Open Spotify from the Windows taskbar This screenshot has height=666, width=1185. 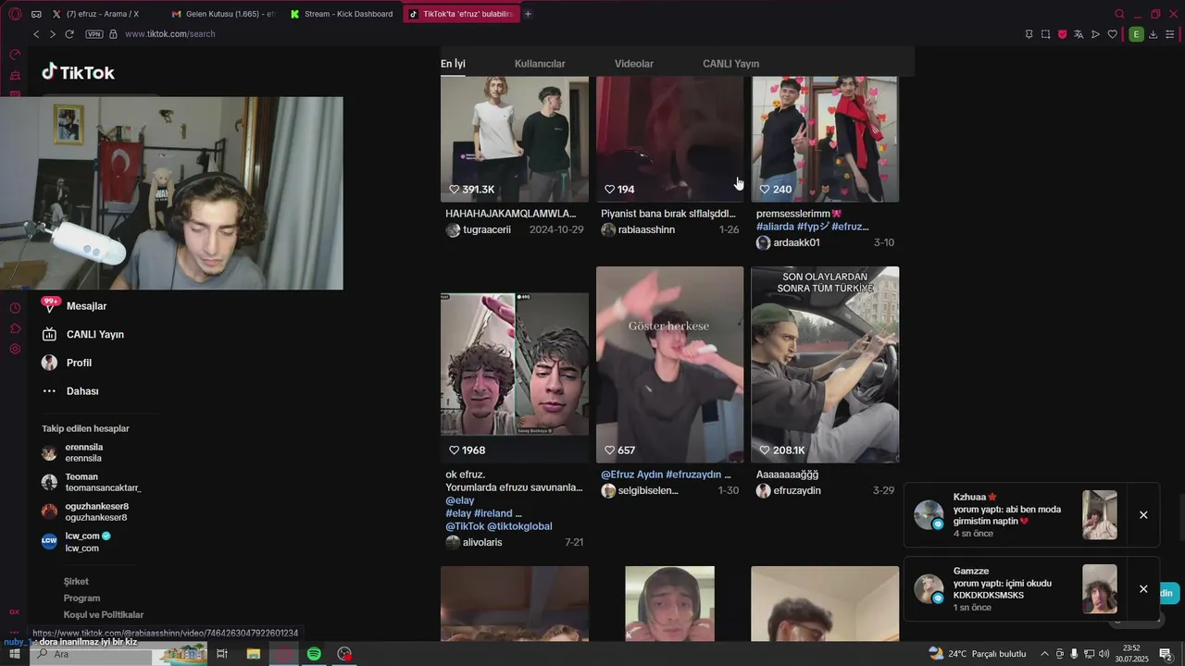click(314, 654)
